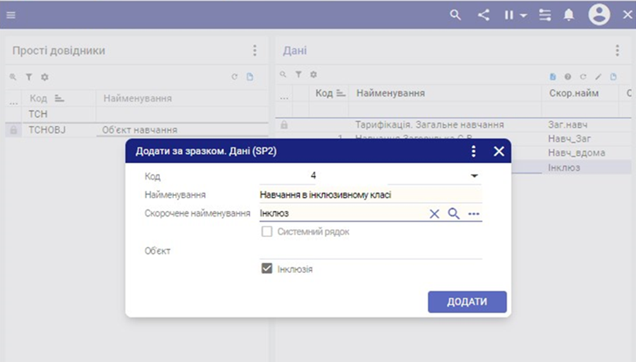Toggle the Системний рядок checkbox
The image size is (636, 362).
267,232
